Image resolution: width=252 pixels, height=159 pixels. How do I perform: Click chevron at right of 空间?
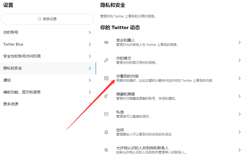(240, 132)
